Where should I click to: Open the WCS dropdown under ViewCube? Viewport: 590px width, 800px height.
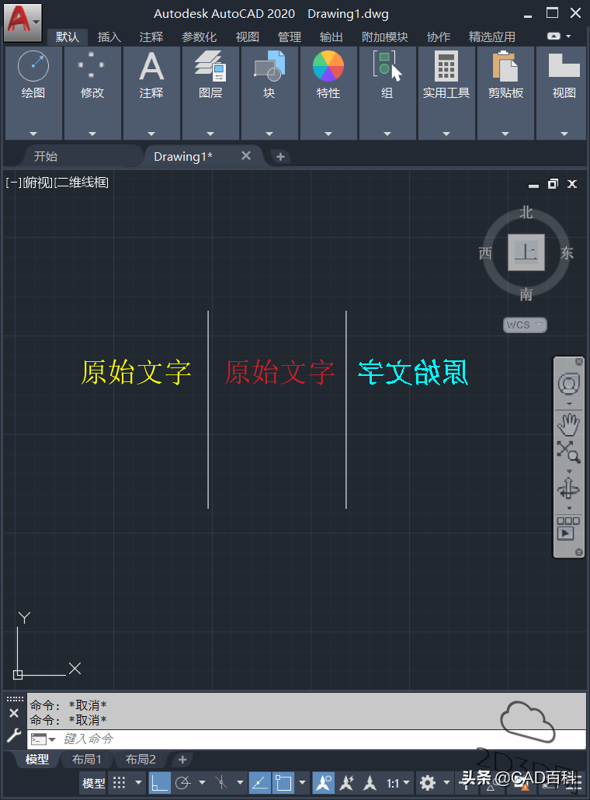[525, 325]
